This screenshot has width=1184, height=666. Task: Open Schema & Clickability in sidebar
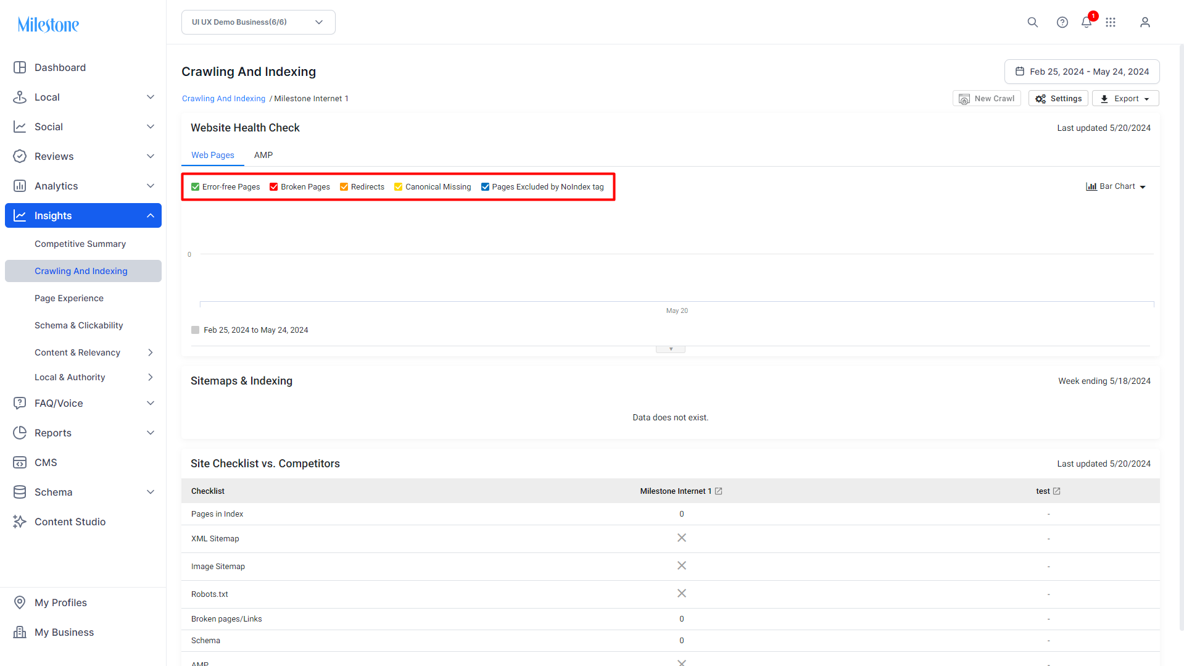tap(79, 325)
